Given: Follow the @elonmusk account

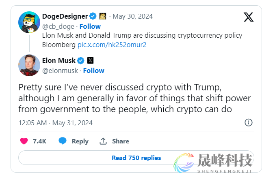Looking at the screenshot, I should click(x=94, y=70).
